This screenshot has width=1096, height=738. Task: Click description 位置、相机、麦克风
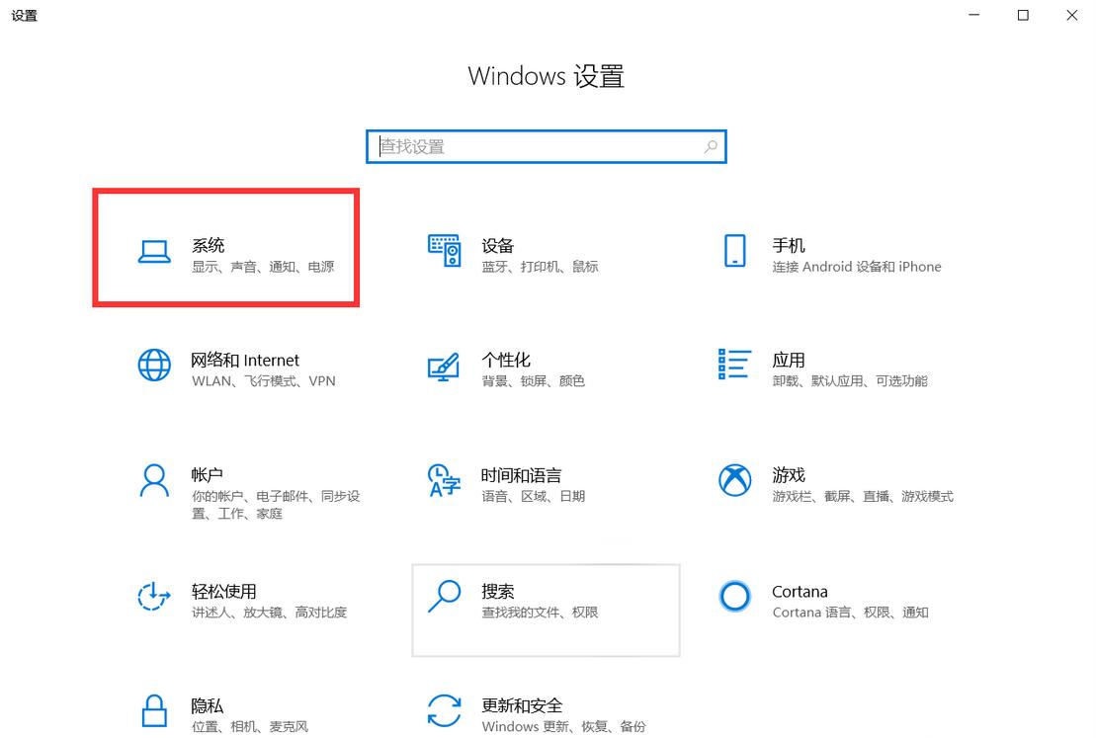(x=249, y=727)
